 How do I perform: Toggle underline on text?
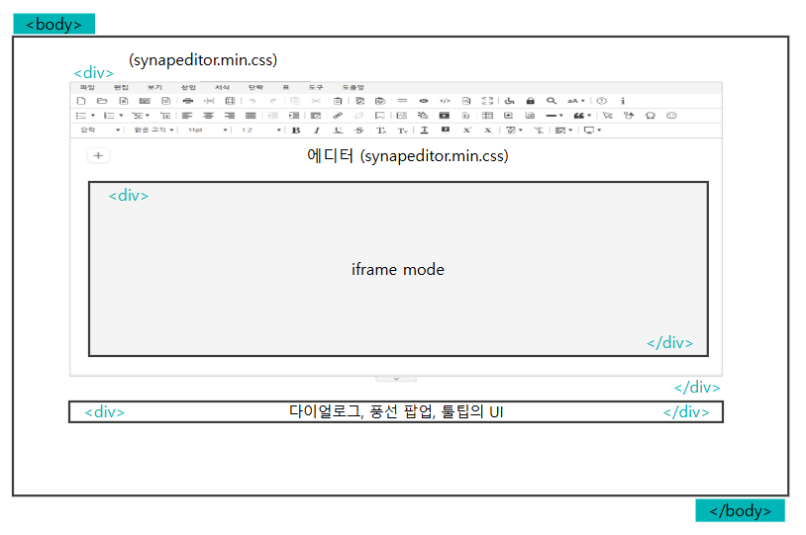click(338, 131)
